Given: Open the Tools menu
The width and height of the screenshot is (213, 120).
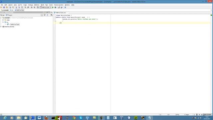Looking at the screenshot, I should point(51,5).
